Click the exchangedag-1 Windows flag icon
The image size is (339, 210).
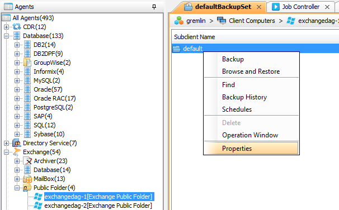tap(38, 197)
